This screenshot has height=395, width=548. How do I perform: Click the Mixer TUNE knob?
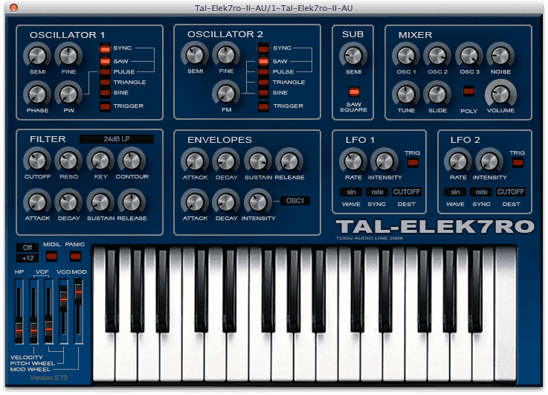click(x=406, y=94)
